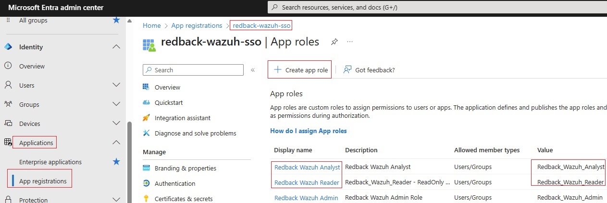Open Quickstart page
607x203 pixels.
169,102
